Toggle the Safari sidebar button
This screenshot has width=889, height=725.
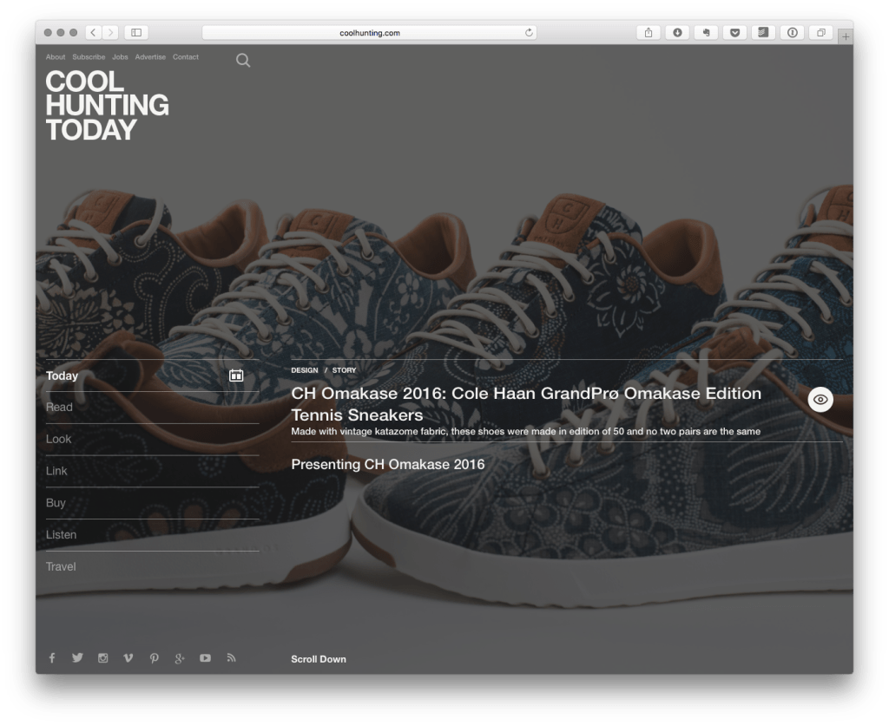[136, 33]
